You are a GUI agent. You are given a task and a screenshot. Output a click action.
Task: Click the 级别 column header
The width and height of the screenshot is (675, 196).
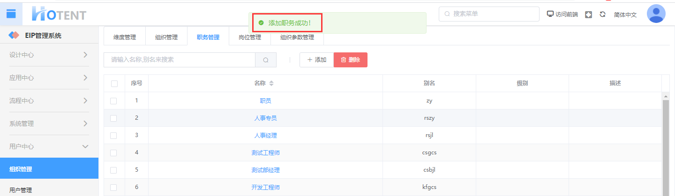(x=522, y=83)
